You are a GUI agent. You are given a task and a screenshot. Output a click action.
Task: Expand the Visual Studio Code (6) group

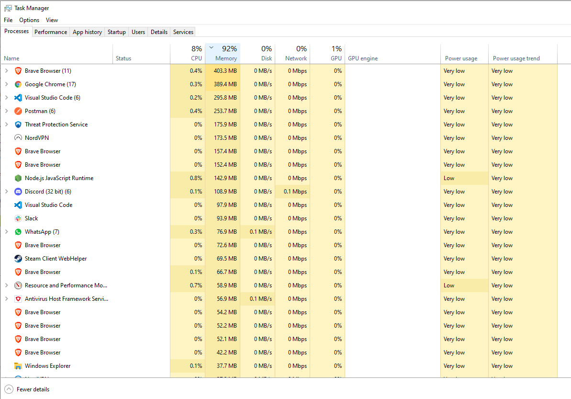7,98
